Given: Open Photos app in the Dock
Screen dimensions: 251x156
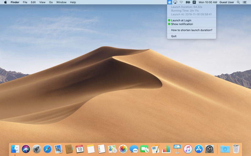Looking at the screenshot, I should click(123, 149).
